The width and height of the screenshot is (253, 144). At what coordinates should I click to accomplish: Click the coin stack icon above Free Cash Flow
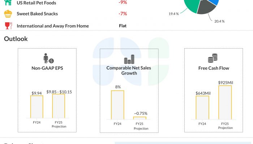(x=212, y=58)
